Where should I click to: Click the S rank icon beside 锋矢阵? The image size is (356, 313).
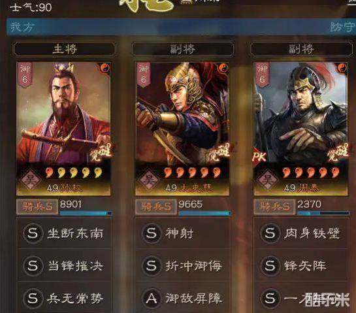(270, 265)
